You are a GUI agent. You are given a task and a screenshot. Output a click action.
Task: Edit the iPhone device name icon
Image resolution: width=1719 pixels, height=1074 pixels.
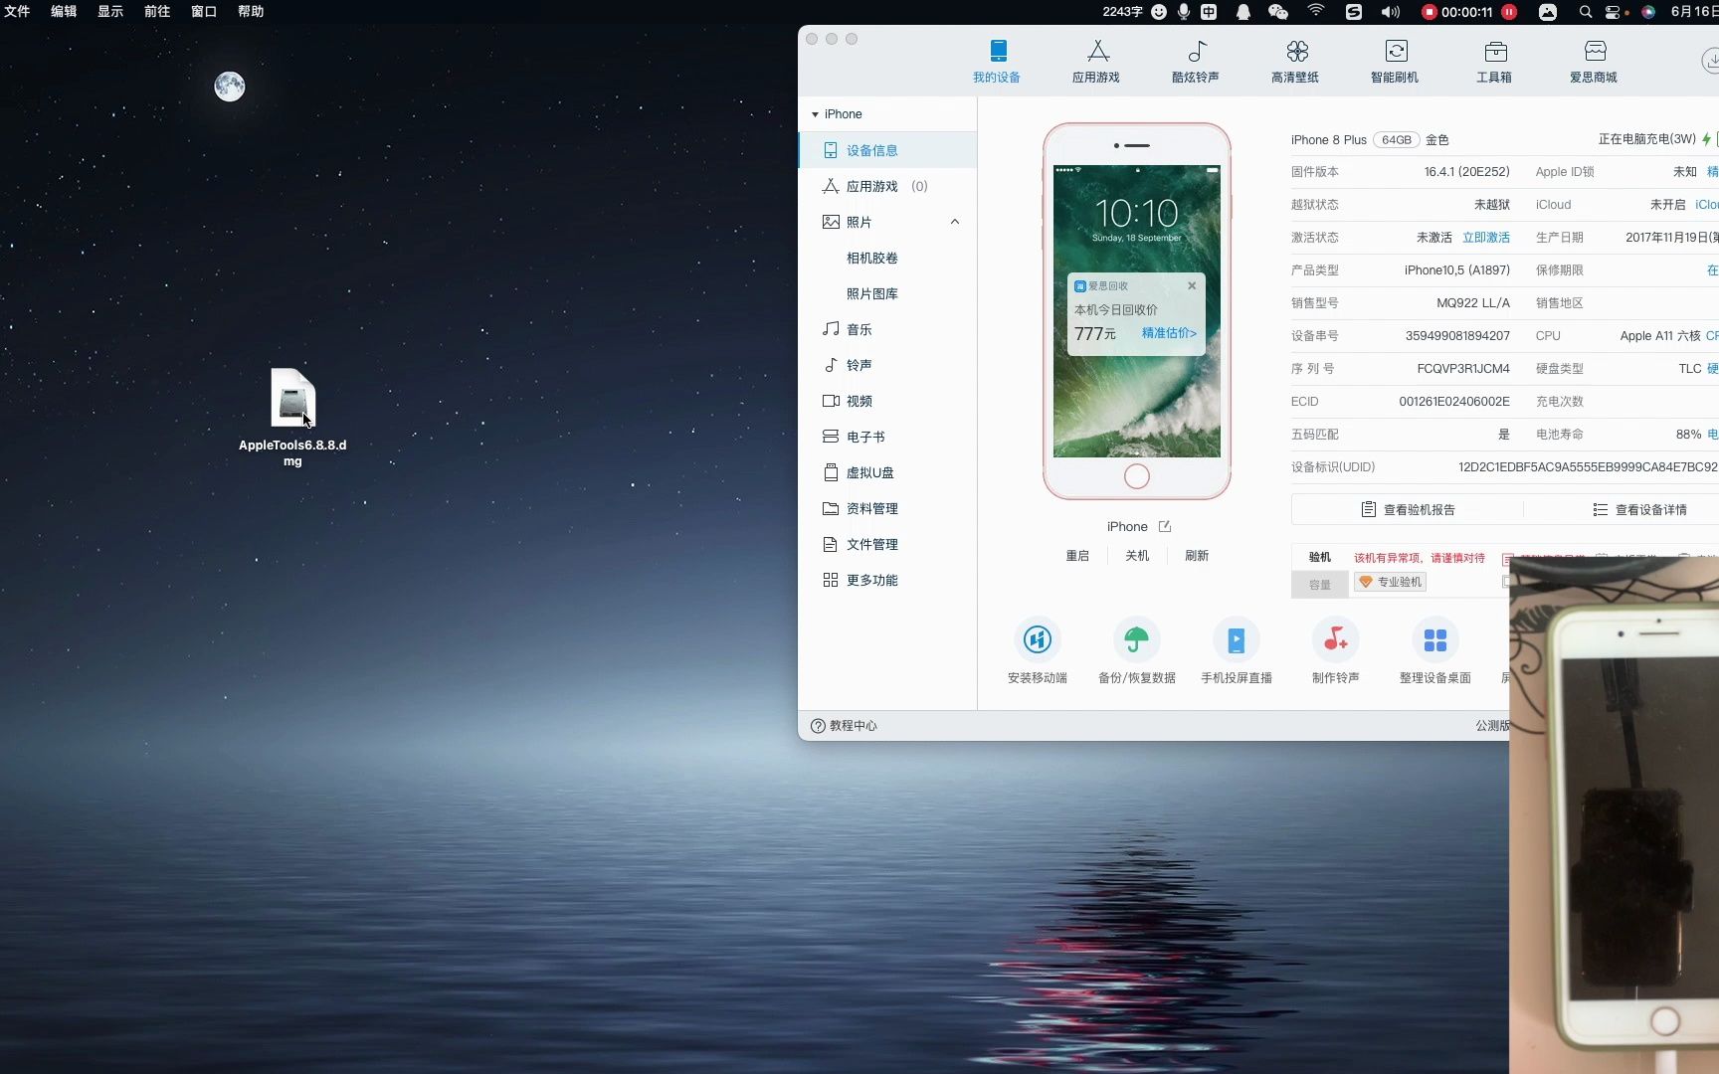(1165, 526)
